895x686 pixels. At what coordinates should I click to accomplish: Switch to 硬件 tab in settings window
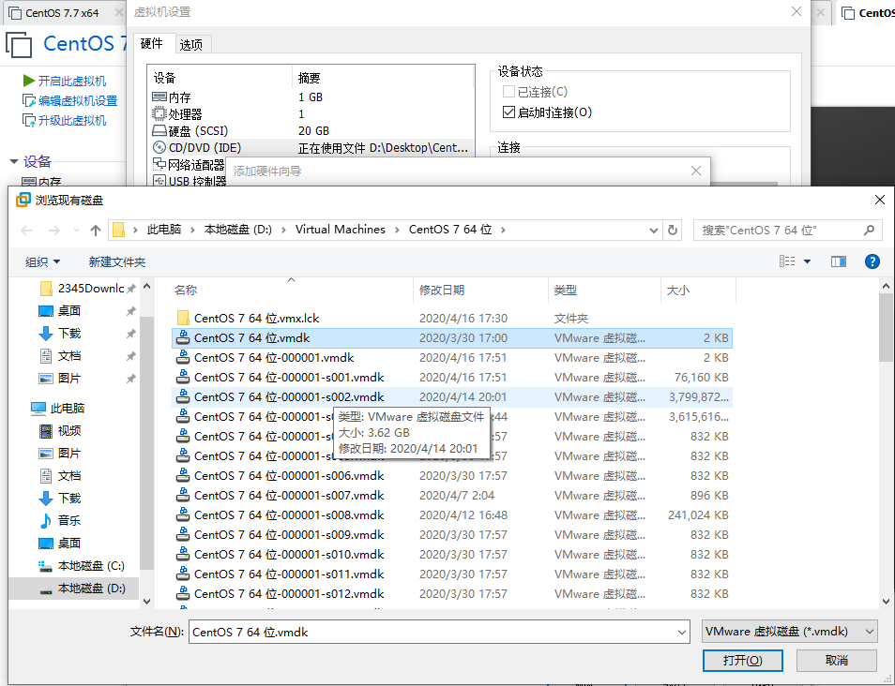(151, 43)
